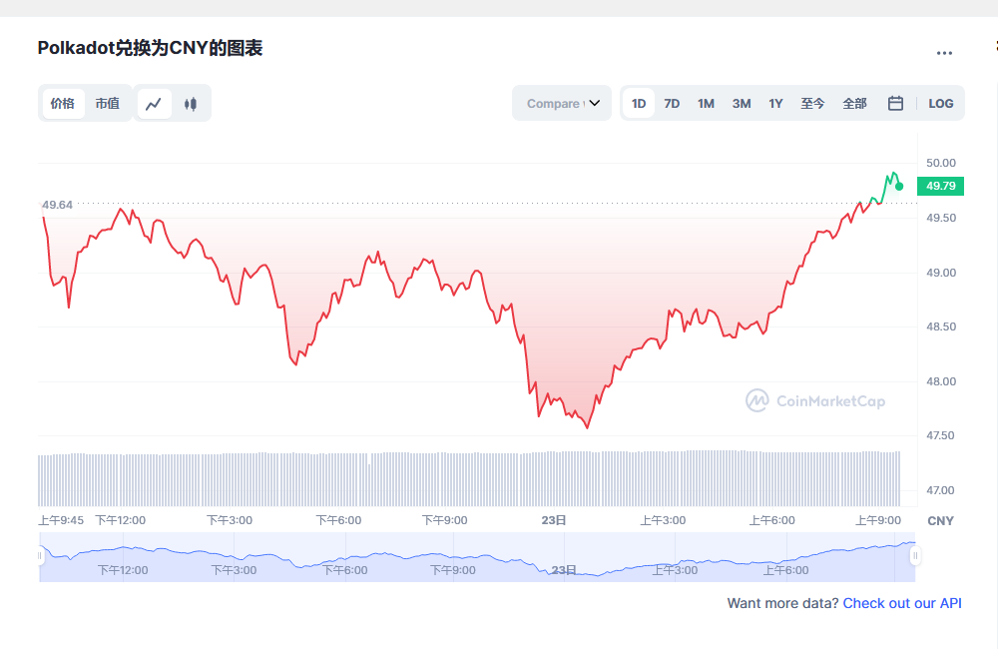Click the 上午9:00 time axis label

click(878, 520)
